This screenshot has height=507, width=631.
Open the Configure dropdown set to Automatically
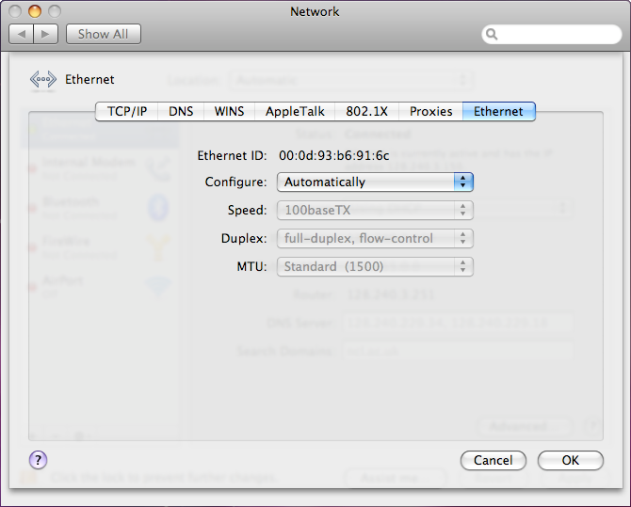374,182
